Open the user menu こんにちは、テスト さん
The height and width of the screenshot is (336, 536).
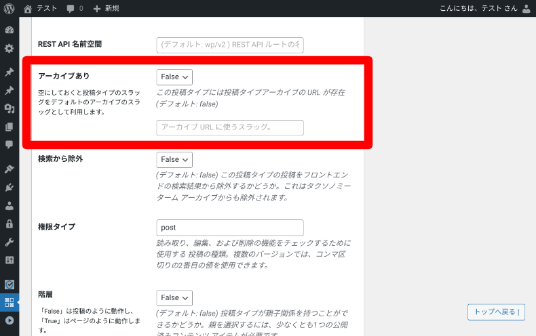(485, 8)
